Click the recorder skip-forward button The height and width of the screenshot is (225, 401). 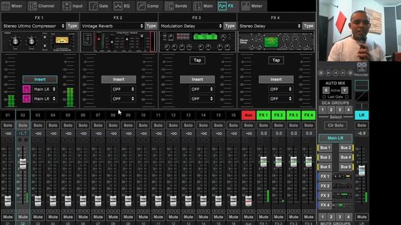(x=343, y=73)
